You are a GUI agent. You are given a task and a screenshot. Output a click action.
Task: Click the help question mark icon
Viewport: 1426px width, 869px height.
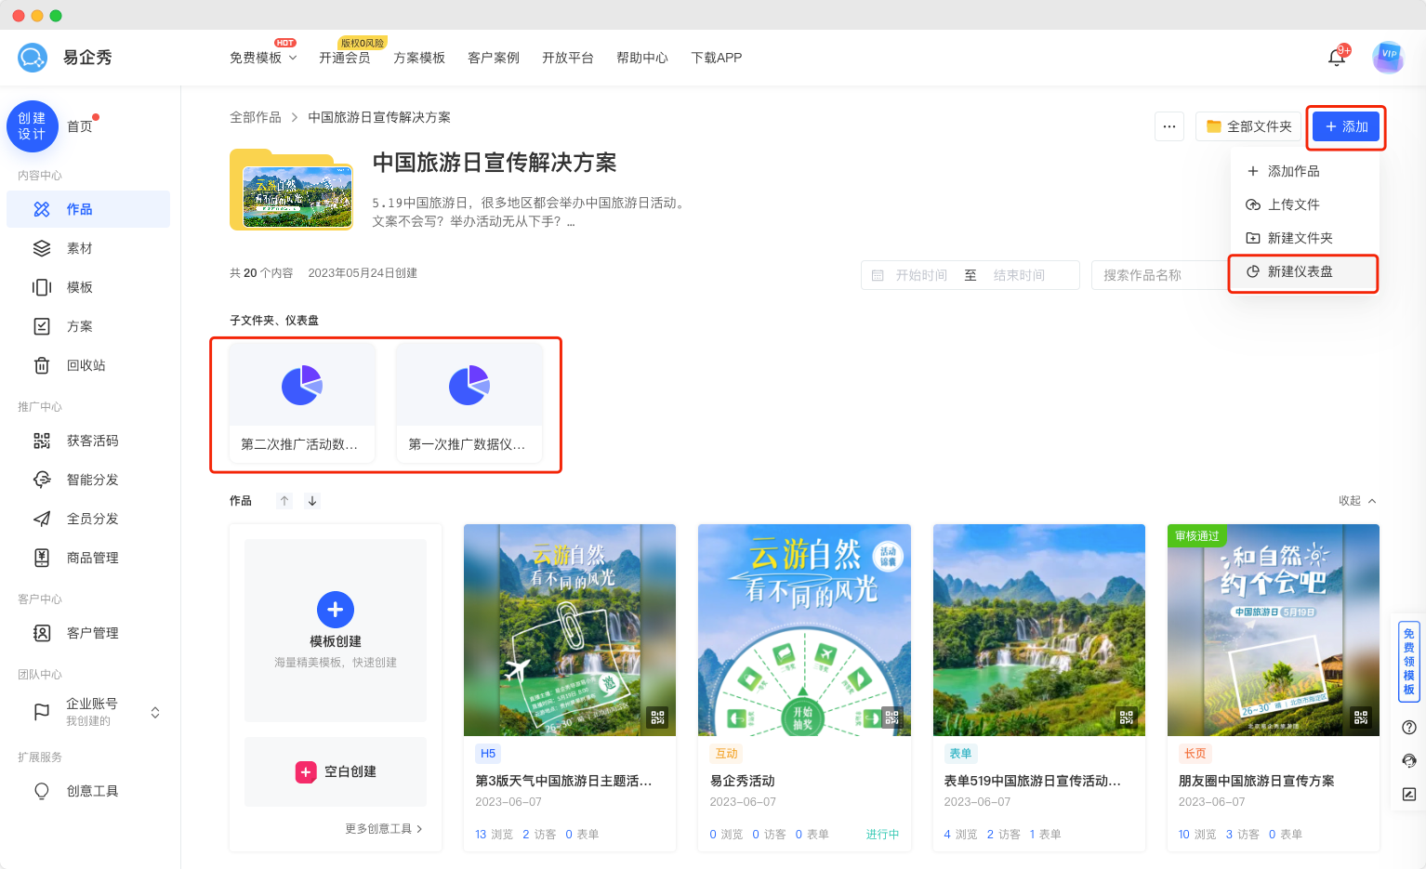(x=1409, y=728)
